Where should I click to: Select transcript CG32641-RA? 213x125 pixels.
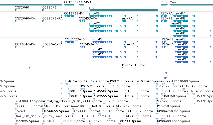tap(52, 18)
